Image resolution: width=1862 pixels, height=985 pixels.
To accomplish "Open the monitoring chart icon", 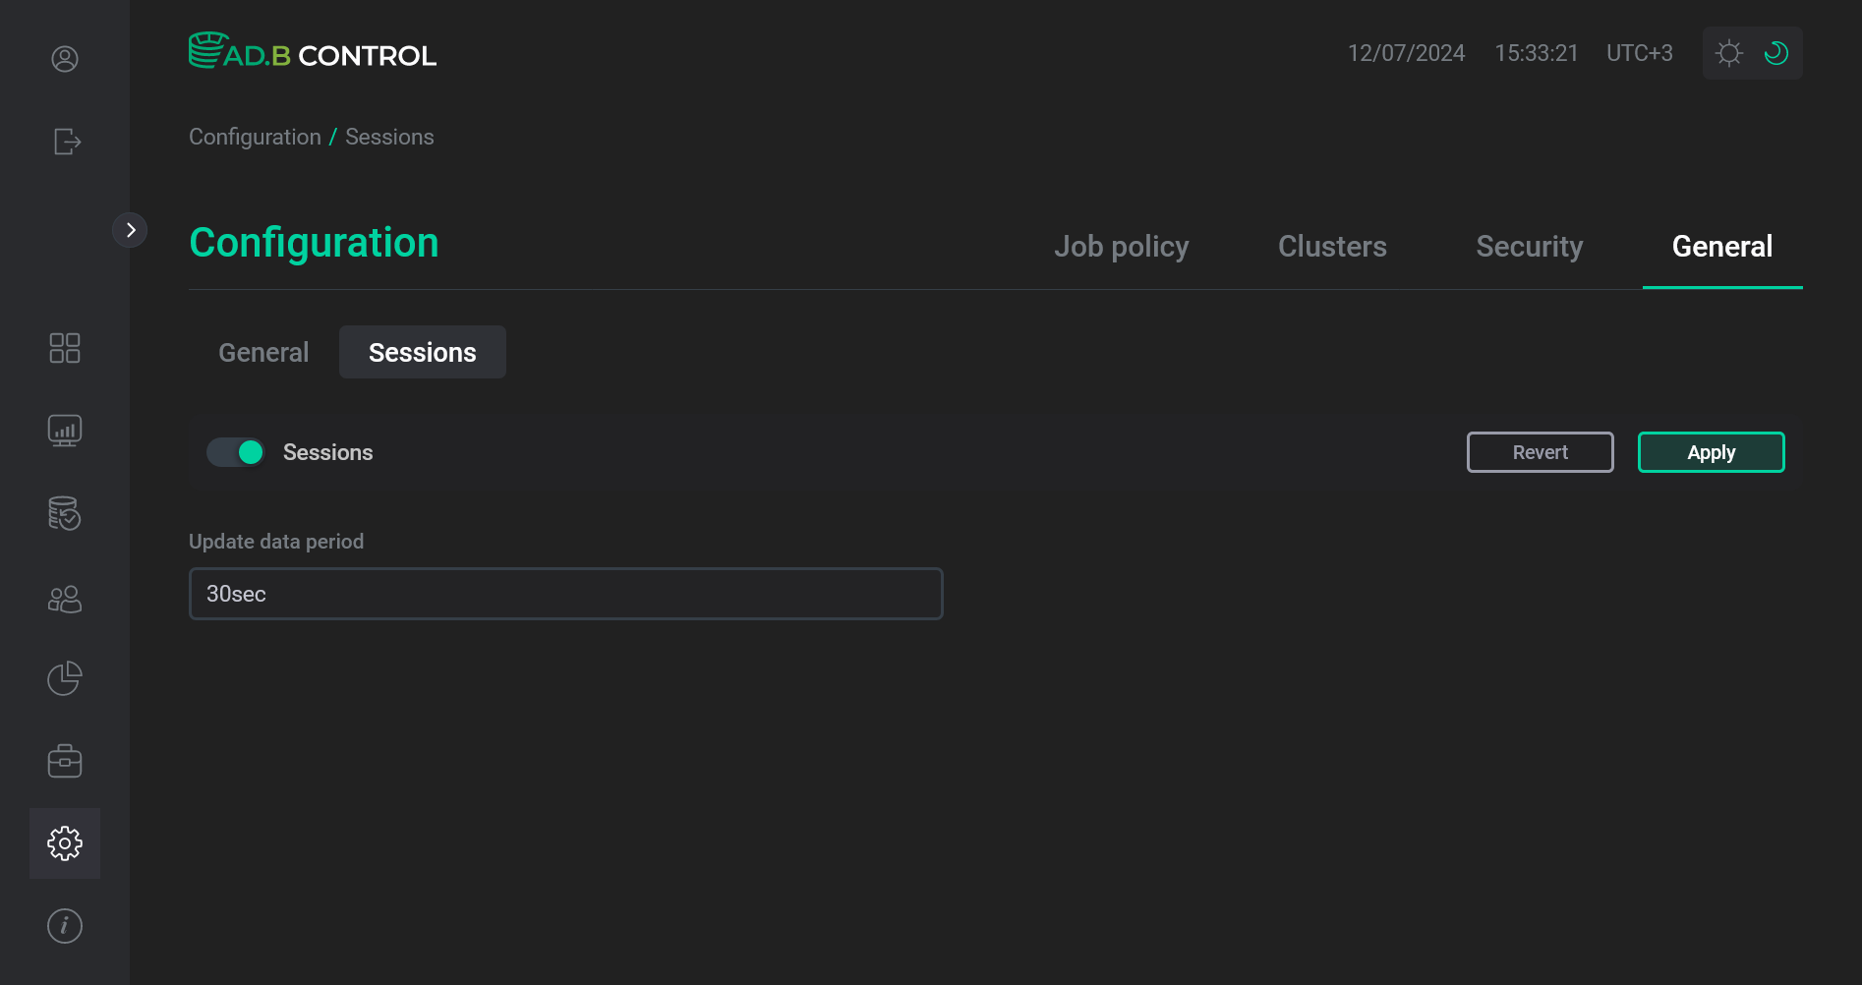I will tap(64, 430).
